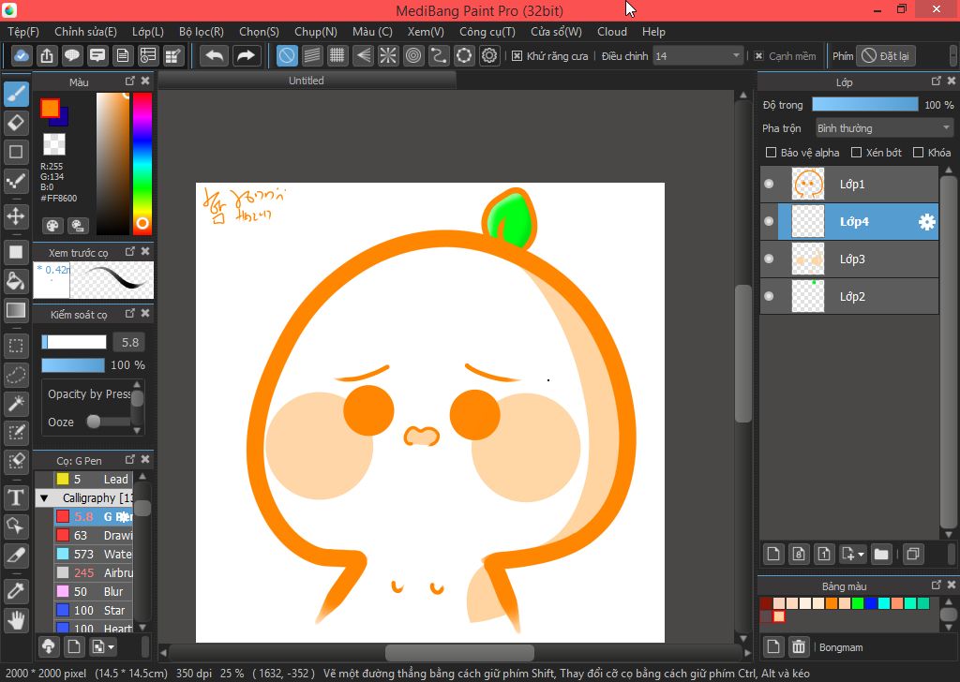The height and width of the screenshot is (682, 960).
Task: Enable the radial snap guide icon
Action: 388,56
